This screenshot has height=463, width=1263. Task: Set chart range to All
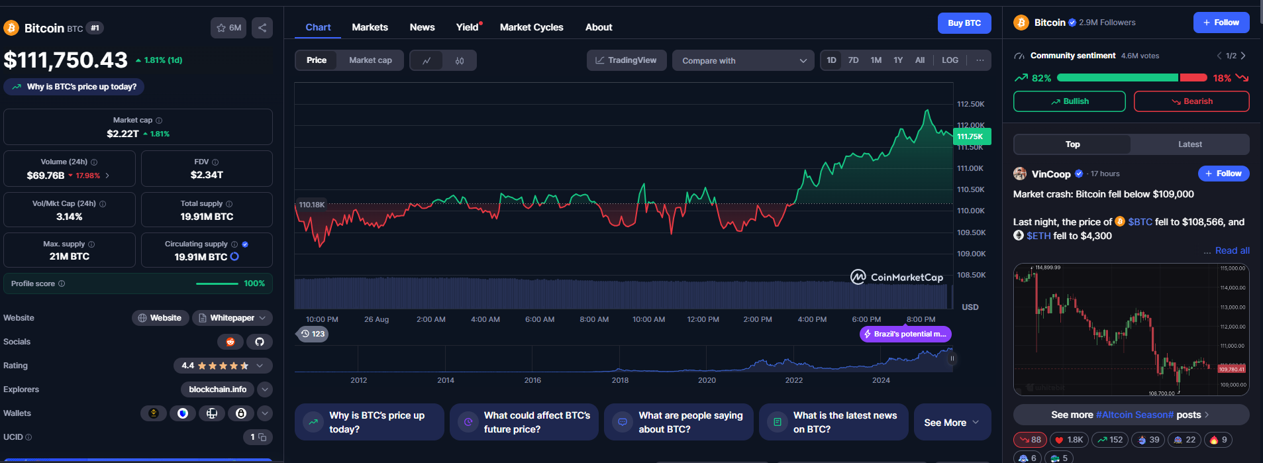[920, 60]
